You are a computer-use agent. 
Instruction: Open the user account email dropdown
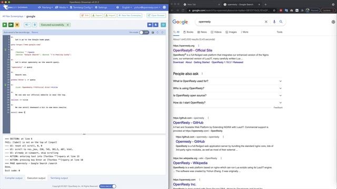point(147,7)
